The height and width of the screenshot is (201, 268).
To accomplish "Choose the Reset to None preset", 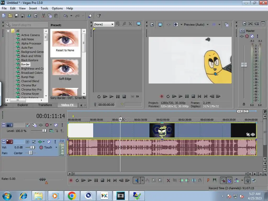I will click(65, 39).
